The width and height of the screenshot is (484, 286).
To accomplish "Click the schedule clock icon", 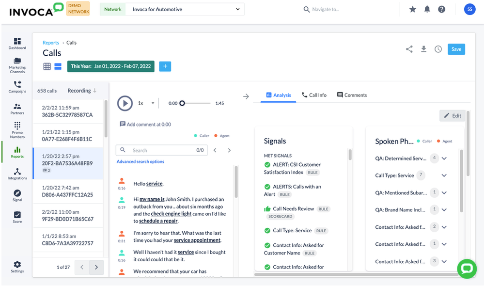I will tap(438, 49).
